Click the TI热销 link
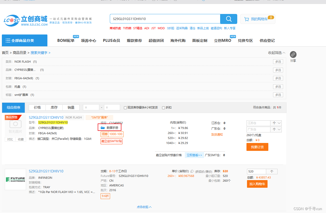 127,28
